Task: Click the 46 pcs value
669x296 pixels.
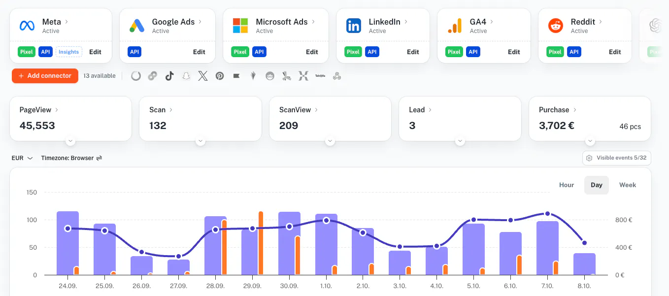Action: 630,127
